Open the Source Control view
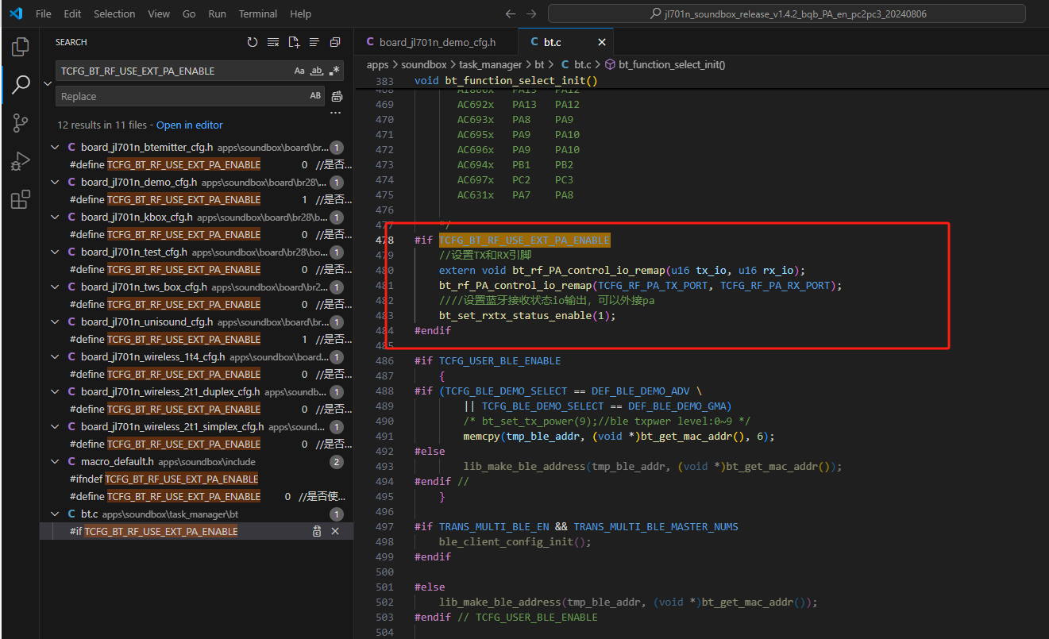 pos(21,123)
